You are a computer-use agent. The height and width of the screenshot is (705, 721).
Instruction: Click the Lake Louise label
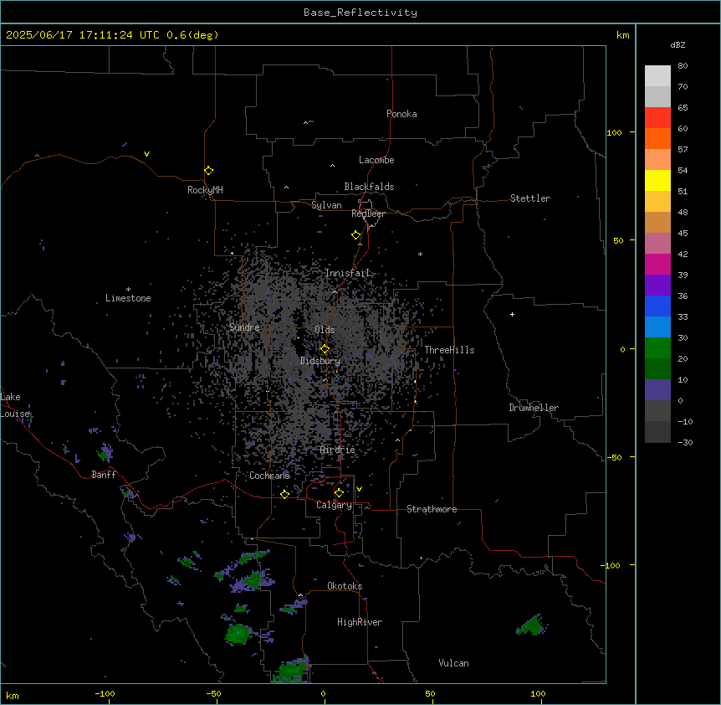coord(15,405)
